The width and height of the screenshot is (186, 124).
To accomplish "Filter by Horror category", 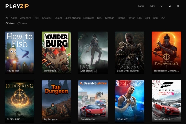I will point(131,18).
